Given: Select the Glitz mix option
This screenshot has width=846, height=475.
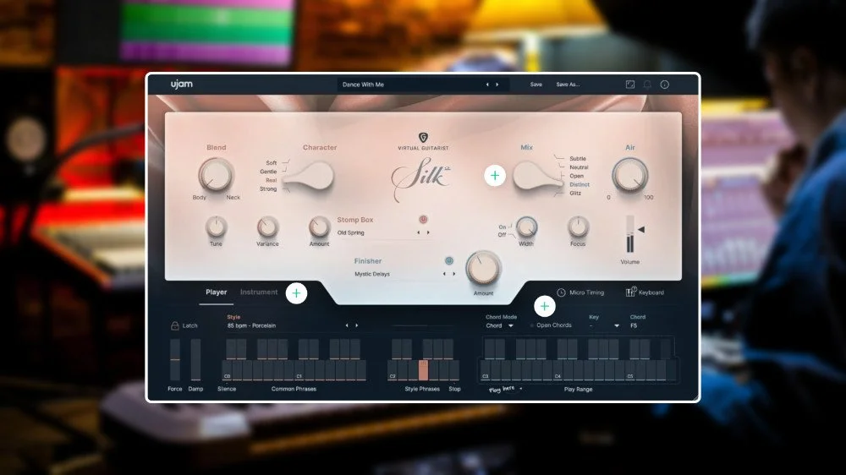Looking at the screenshot, I should click(575, 193).
